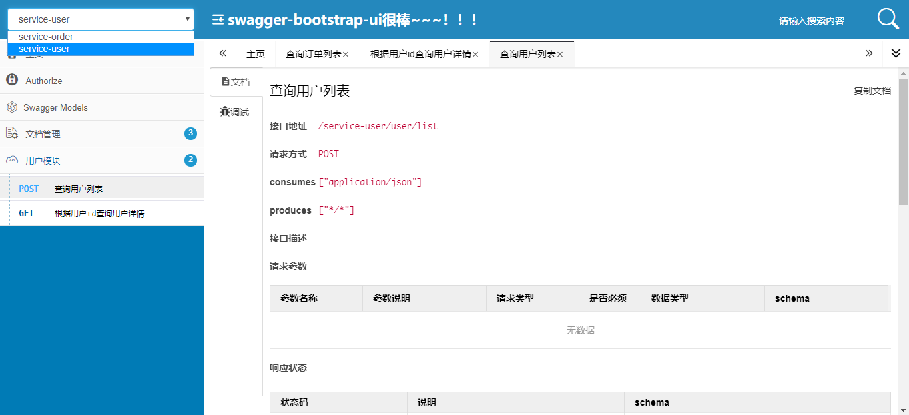Screen dimensions: 909x415
Task: Click the Swagger Models cube icon
Action: pos(11,107)
